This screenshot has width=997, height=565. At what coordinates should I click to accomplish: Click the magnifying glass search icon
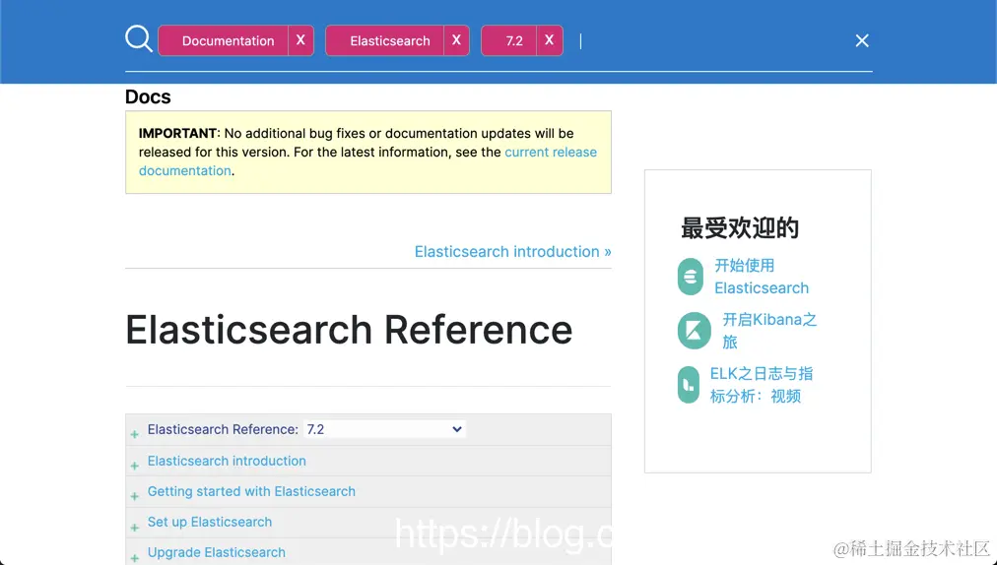coord(139,38)
